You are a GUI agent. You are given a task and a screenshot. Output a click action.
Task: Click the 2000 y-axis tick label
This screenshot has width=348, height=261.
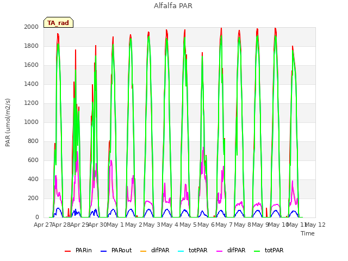(32, 27)
